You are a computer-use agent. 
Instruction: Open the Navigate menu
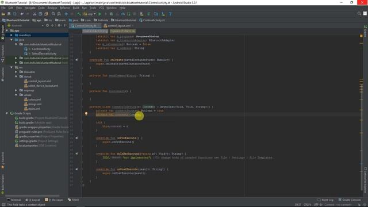tap(30, 8)
